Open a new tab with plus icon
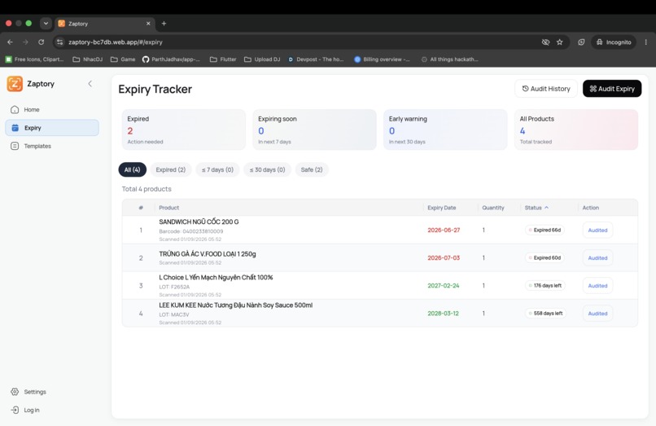This screenshot has width=656, height=426. (164, 24)
